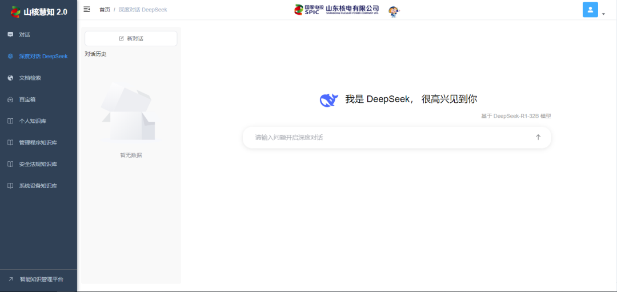Collapse the sidebar with the hamburger icon
The image size is (617, 292).
(x=87, y=10)
